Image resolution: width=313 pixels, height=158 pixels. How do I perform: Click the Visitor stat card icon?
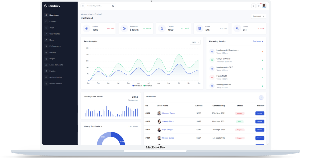(x=87, y=28)
